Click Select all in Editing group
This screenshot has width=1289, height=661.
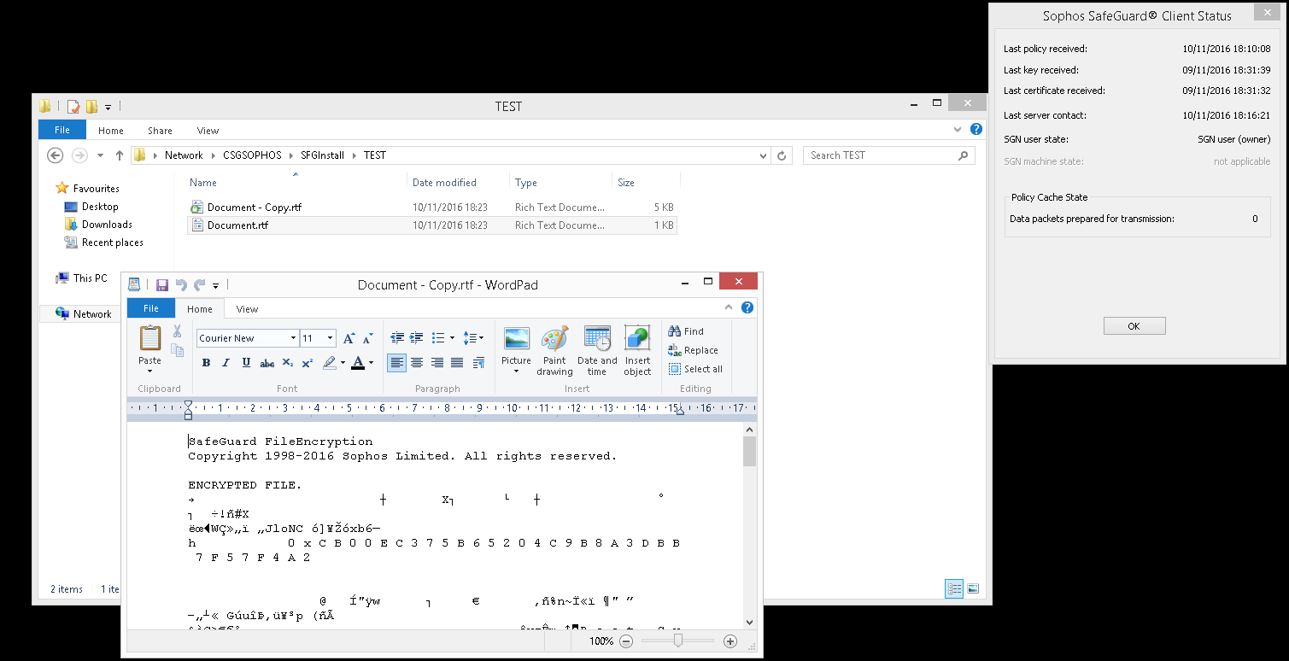tap(695, 369)
